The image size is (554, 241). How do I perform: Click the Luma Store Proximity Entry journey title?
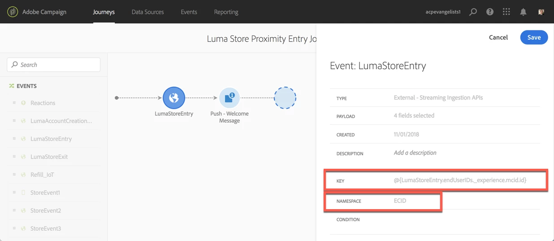coord(261,39)
